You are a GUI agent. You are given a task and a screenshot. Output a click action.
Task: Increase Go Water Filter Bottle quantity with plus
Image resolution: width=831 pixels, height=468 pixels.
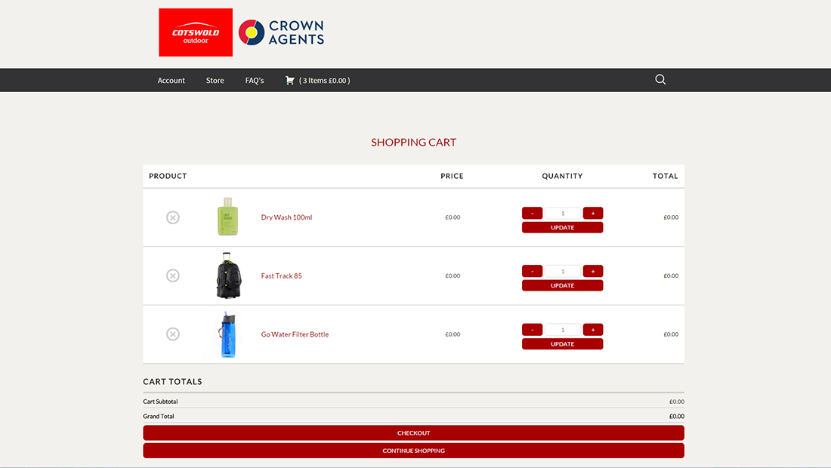(x=592, y=329)
